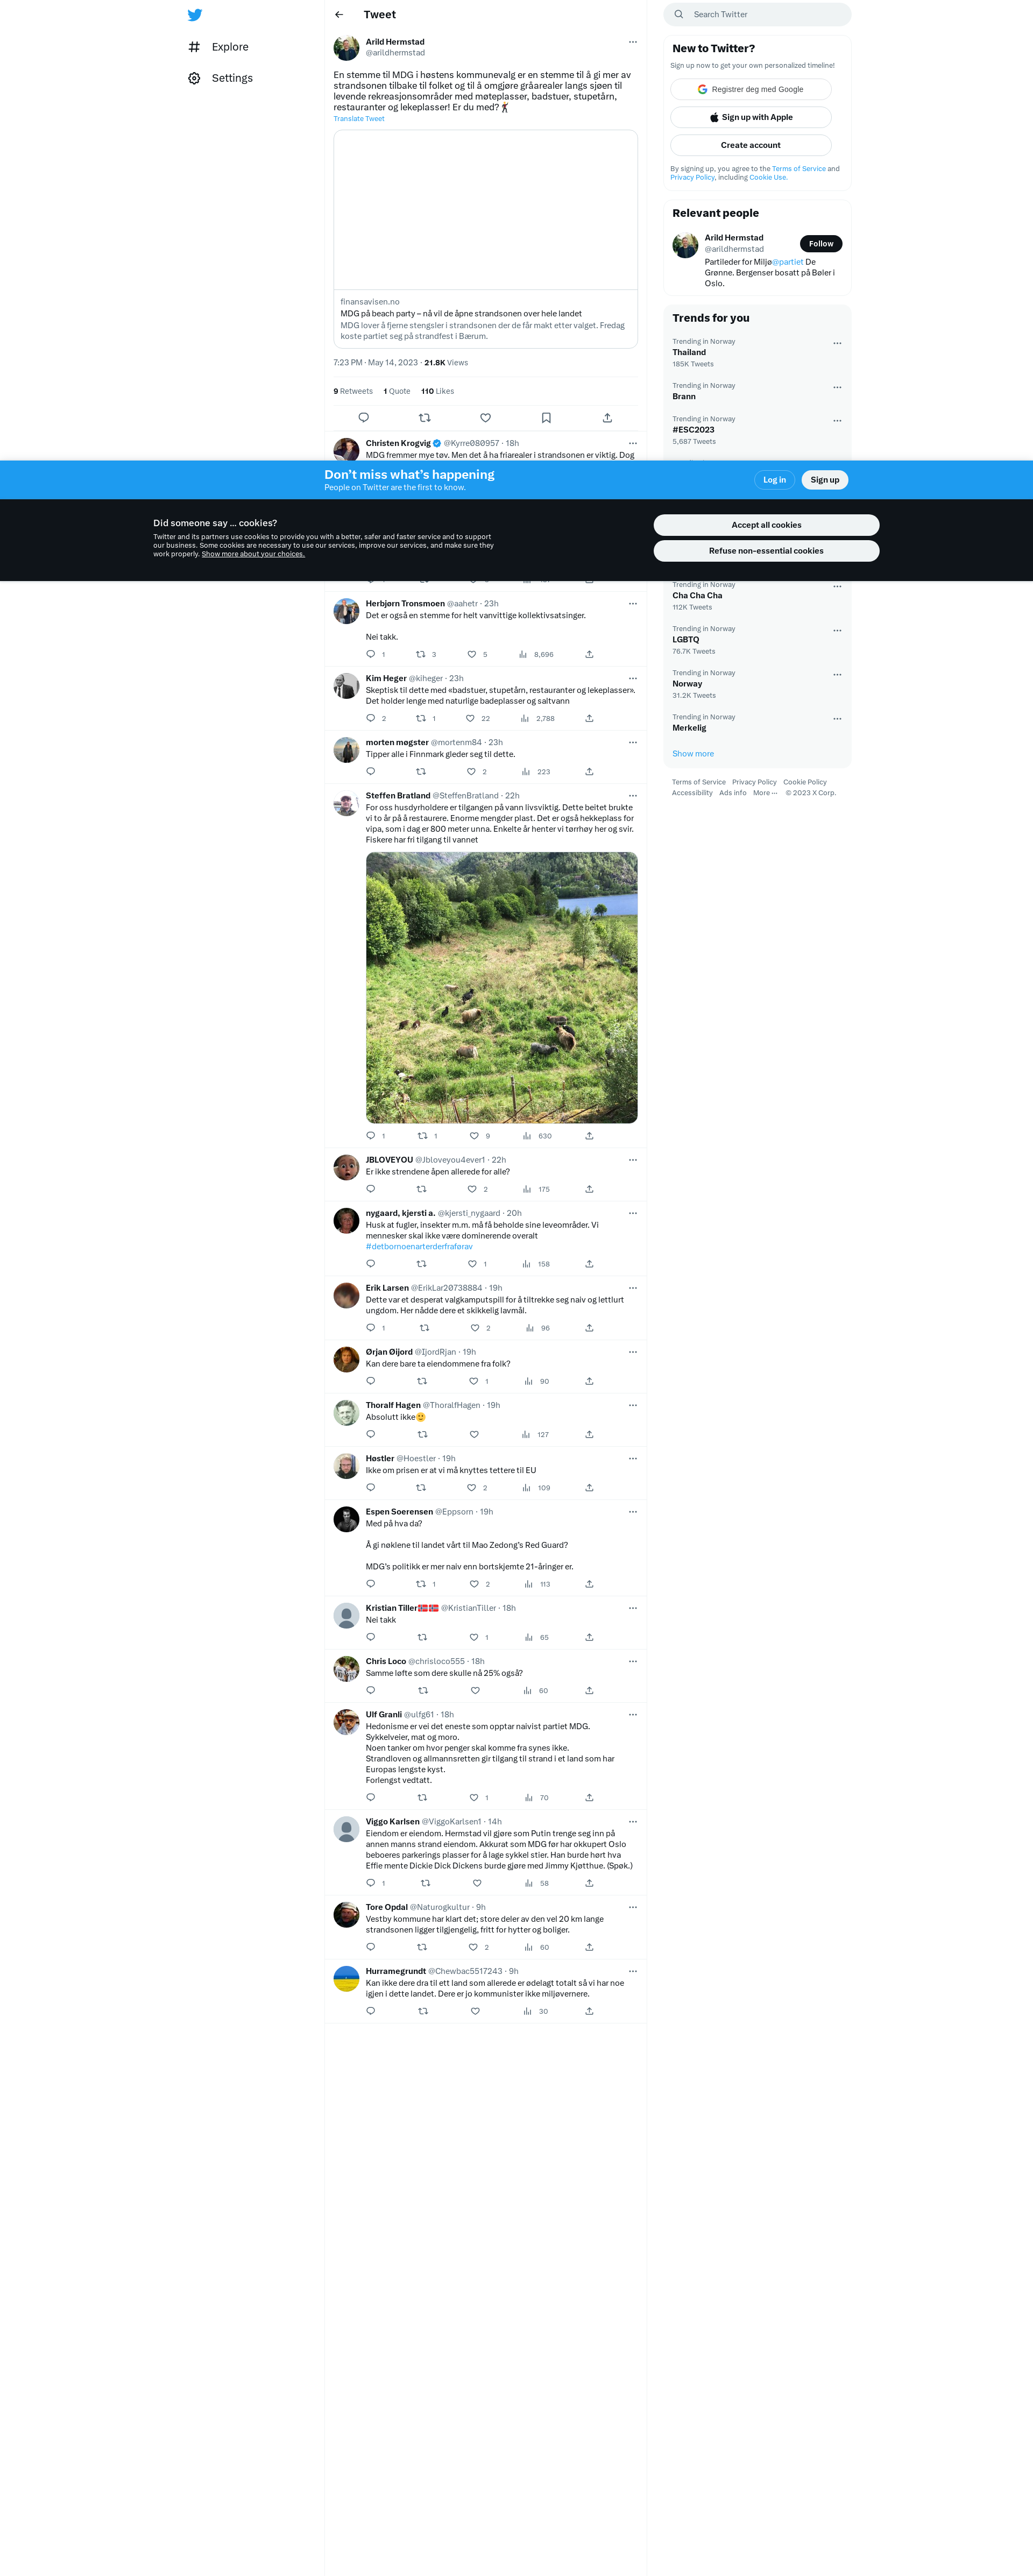Open more options for the Thailand trend

837,343
